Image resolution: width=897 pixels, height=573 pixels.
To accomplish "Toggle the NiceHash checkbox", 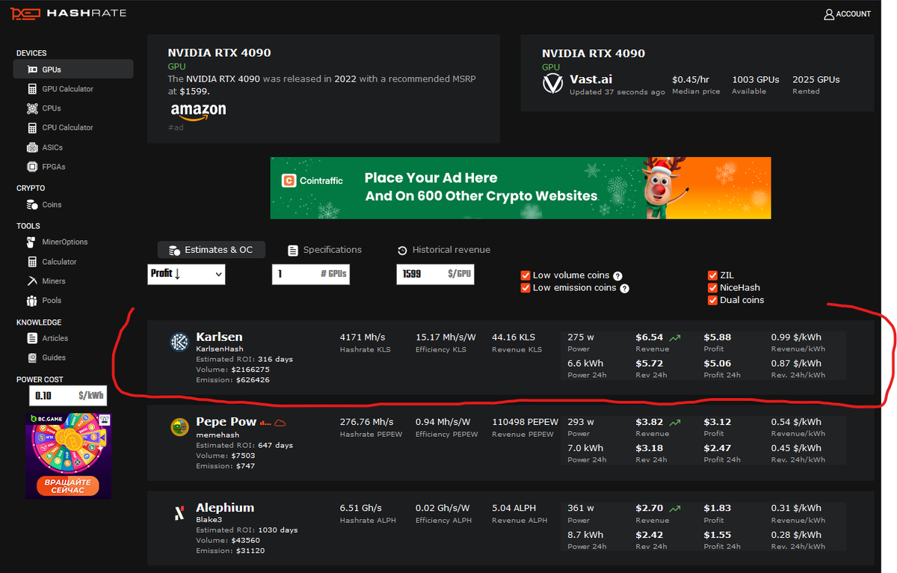I will (712, 287).
